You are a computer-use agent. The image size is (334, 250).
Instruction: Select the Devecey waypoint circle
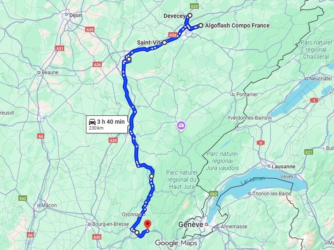pos(190,15)
